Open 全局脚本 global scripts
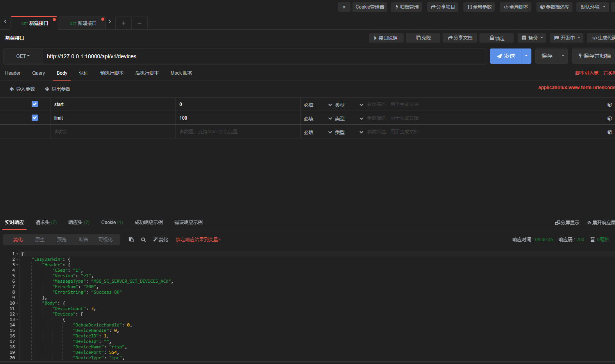This screenshot has height=364, width=615. pos(516,7)
